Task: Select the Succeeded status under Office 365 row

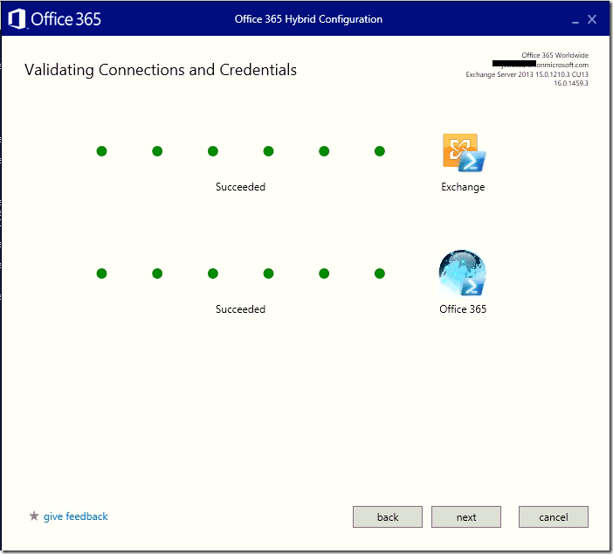Action: [x=240, y=309]
